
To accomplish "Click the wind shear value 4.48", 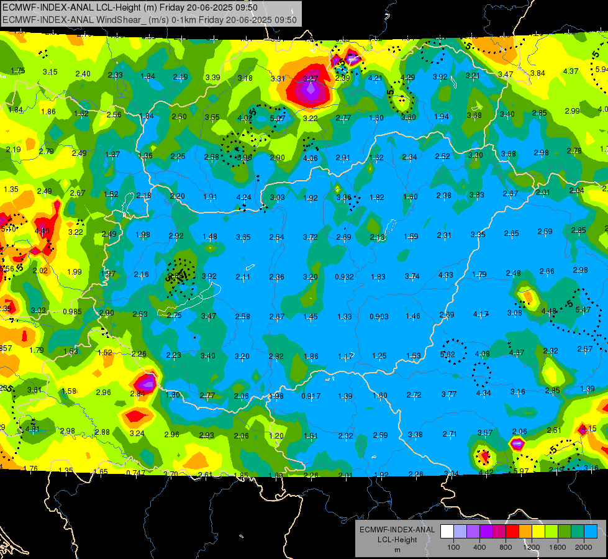I will pyautogui.click(x=549, y=311).
